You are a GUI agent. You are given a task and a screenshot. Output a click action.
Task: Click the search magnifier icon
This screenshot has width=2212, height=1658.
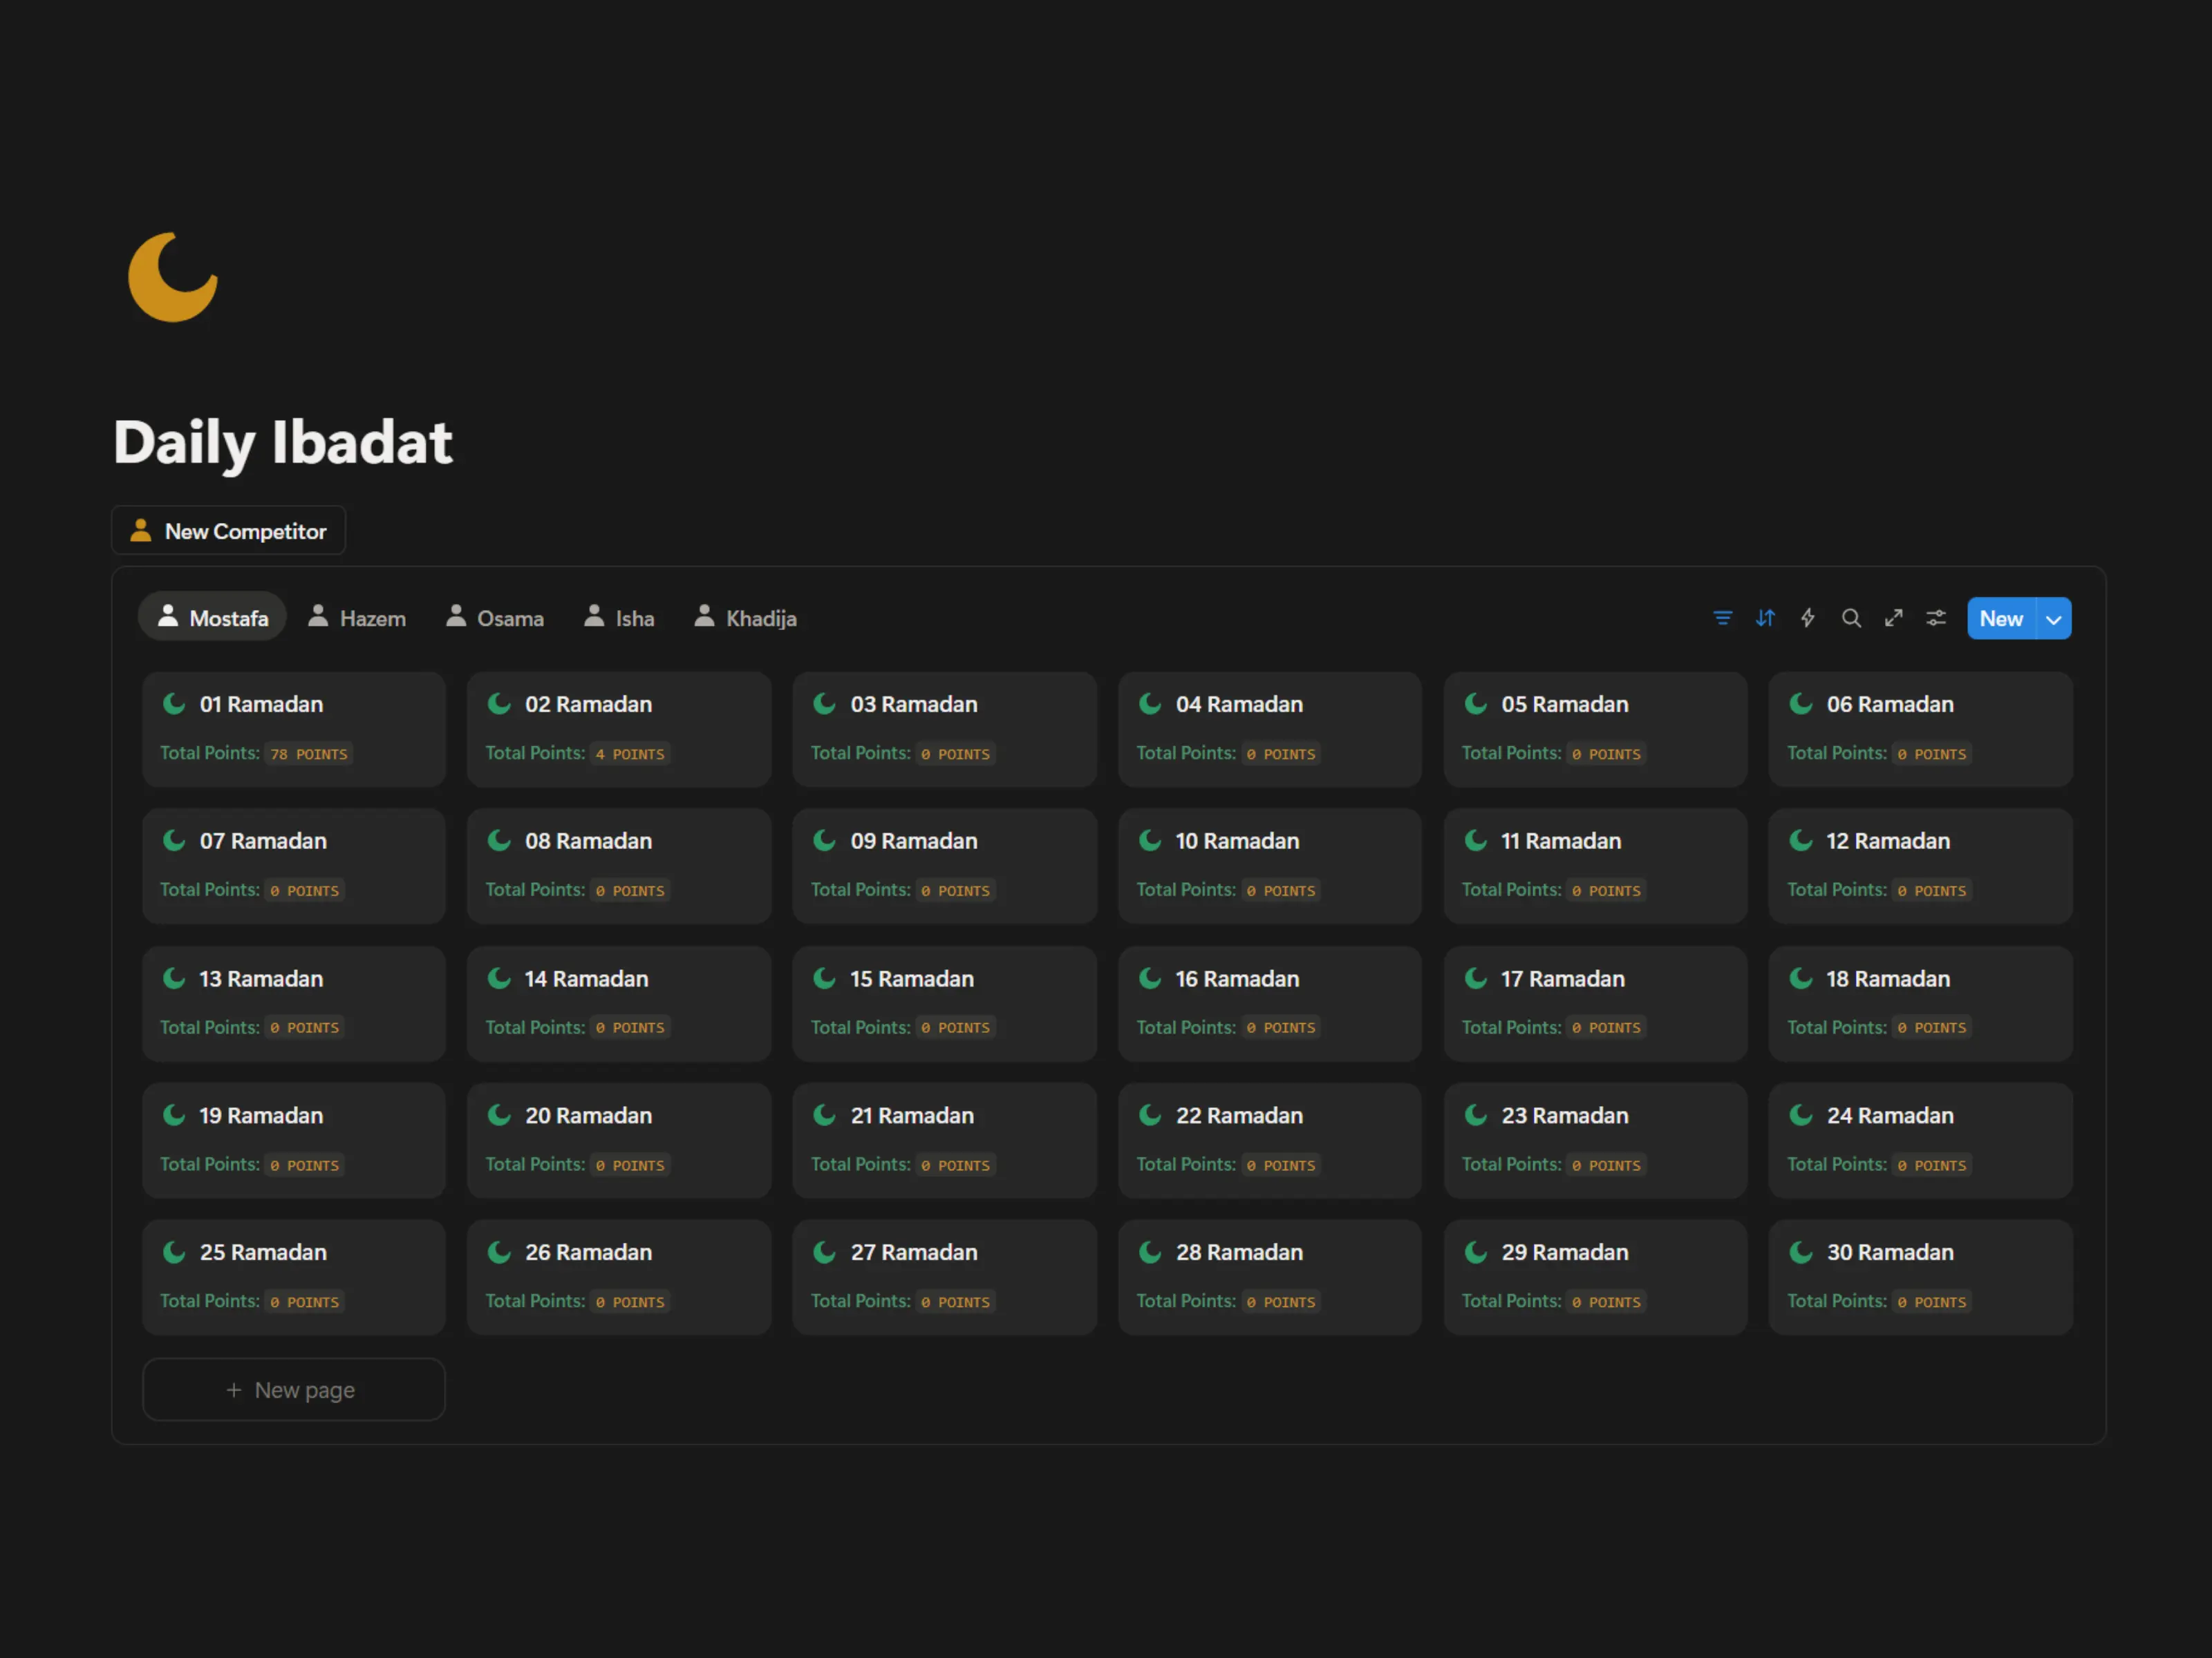point(1851,618)
